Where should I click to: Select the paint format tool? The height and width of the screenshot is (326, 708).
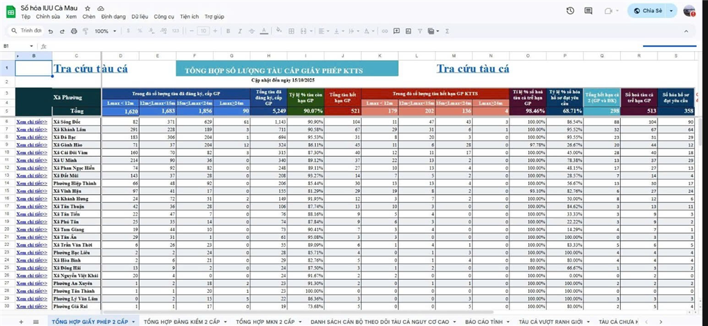click(x=82, y=31)
